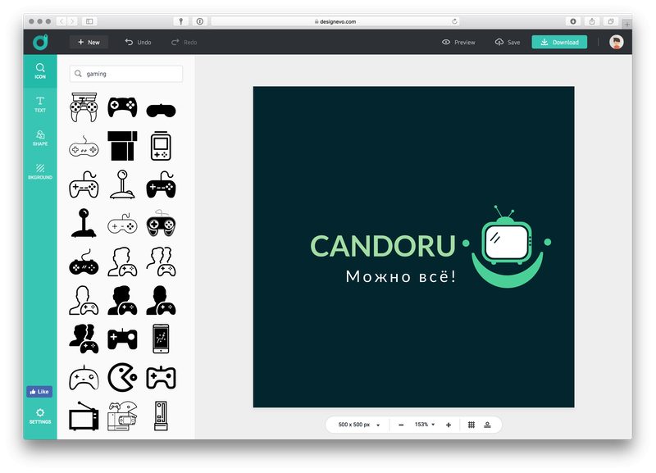Click the DesignEvo logo in the top bar
The image size is (656, 473).
(x=40, y=42)
